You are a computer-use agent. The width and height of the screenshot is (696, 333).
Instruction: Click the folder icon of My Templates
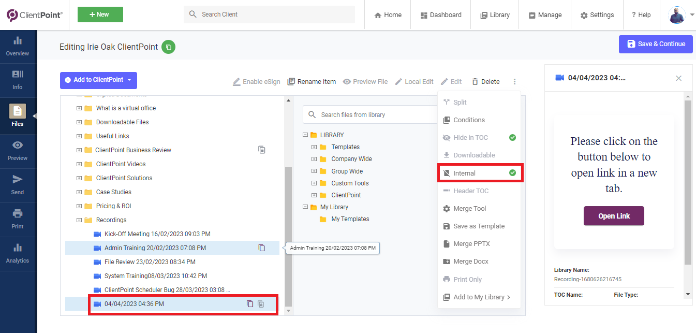[x=323, y=219]
